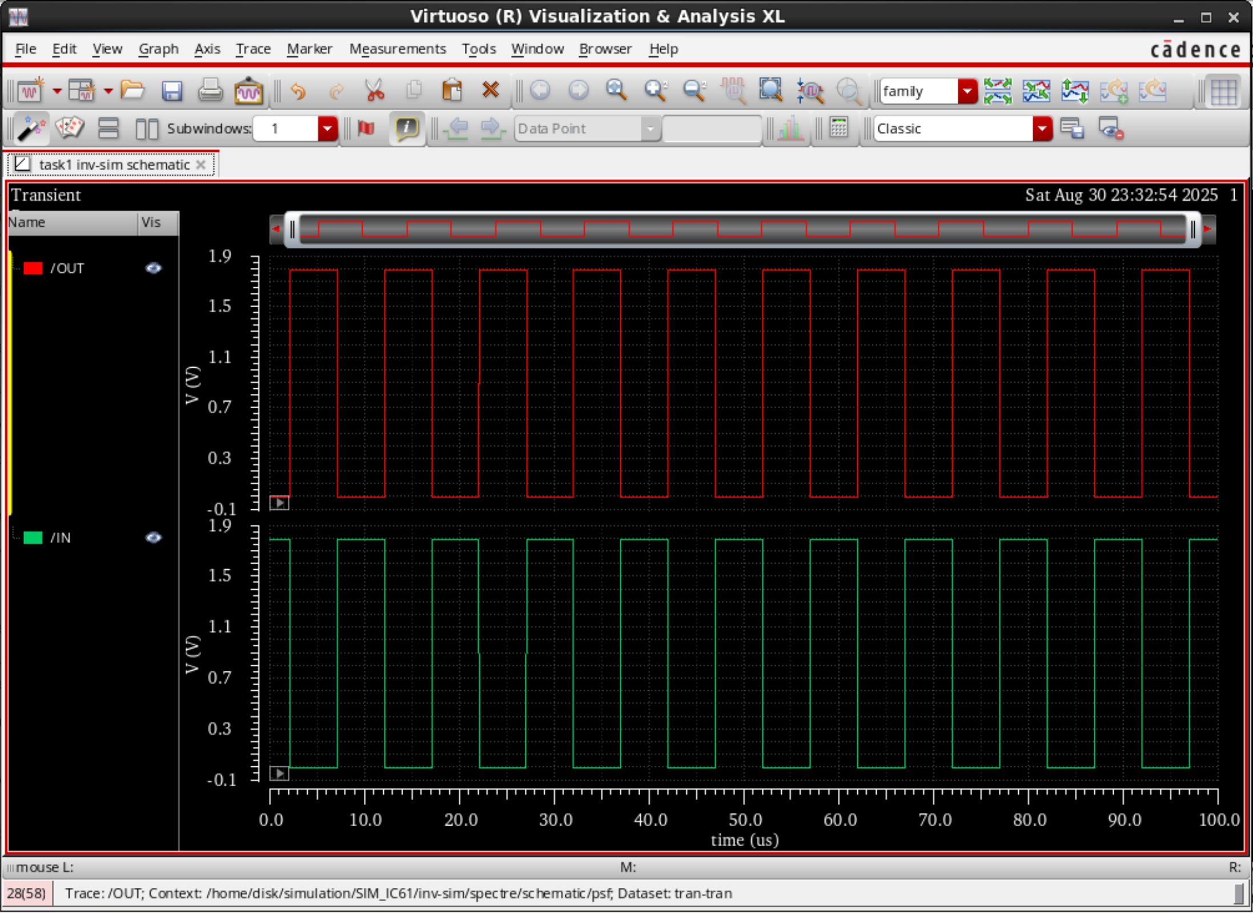Click the Cut scissors icon
This screenshot has width=1253, height=913.
tap(375, 91)
